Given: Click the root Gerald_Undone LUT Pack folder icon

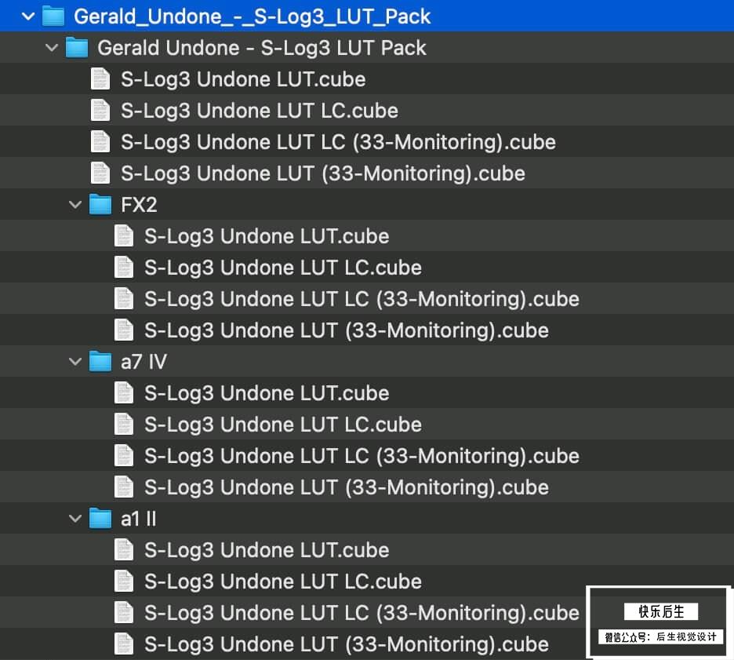Looking at the screenshot, I should (x=53, y=16).
